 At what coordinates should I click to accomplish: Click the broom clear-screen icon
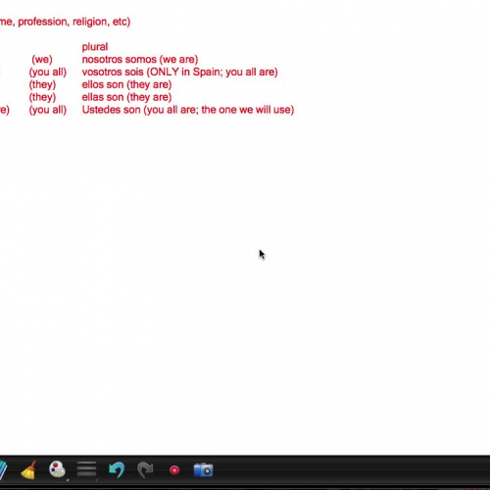click(x=28, y=469)
